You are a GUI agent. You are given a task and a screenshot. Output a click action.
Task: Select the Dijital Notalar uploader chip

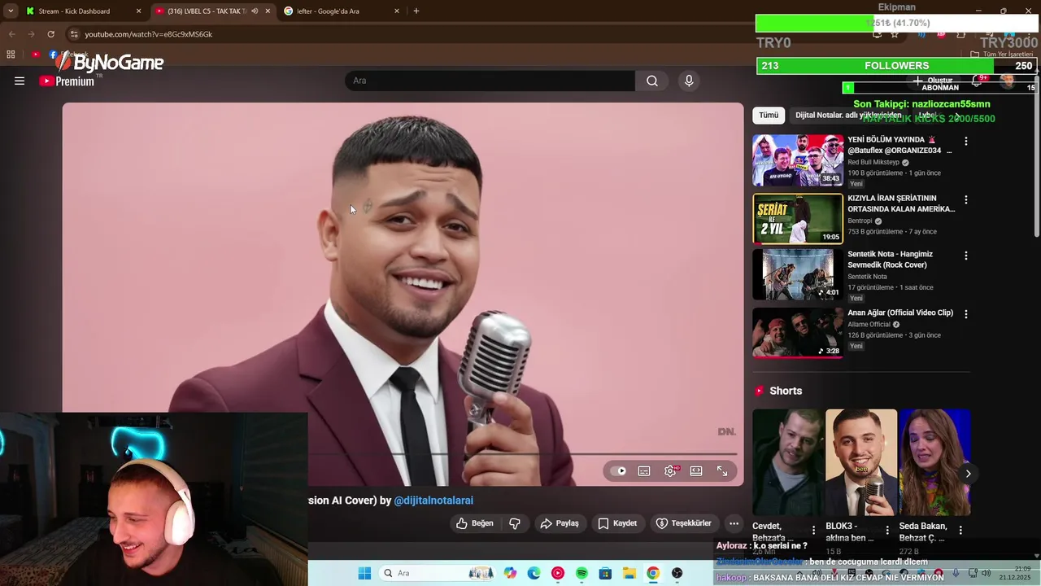847,116
